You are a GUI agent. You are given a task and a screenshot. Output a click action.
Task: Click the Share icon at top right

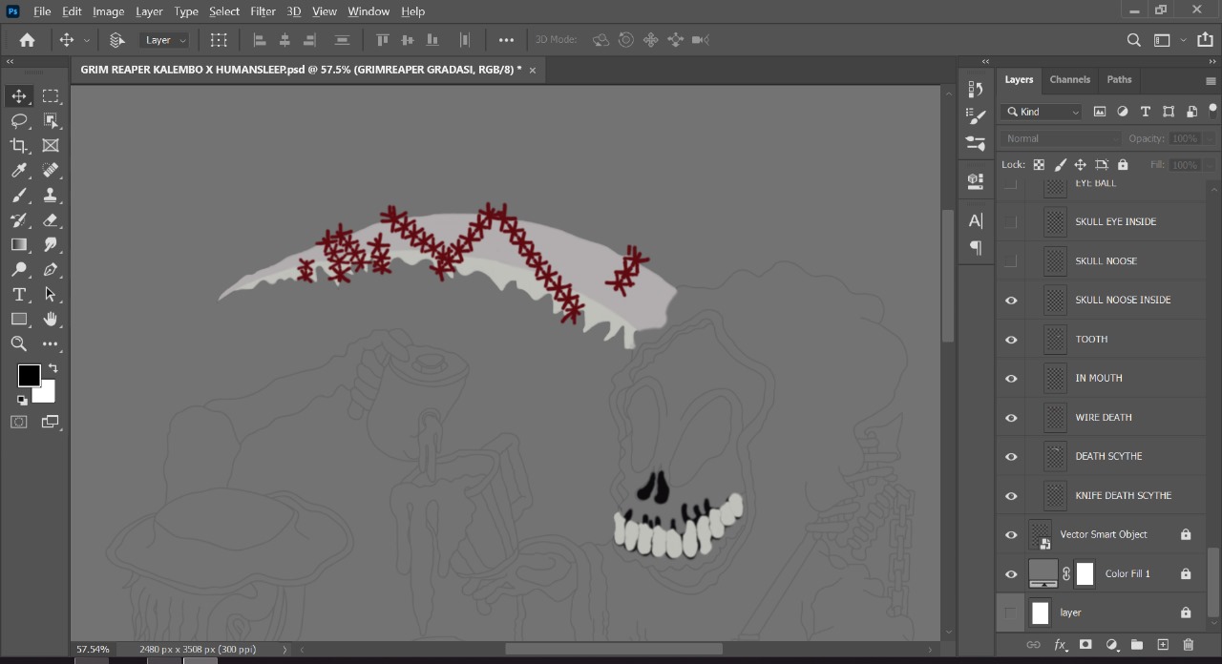click(x=1206, y=40)
